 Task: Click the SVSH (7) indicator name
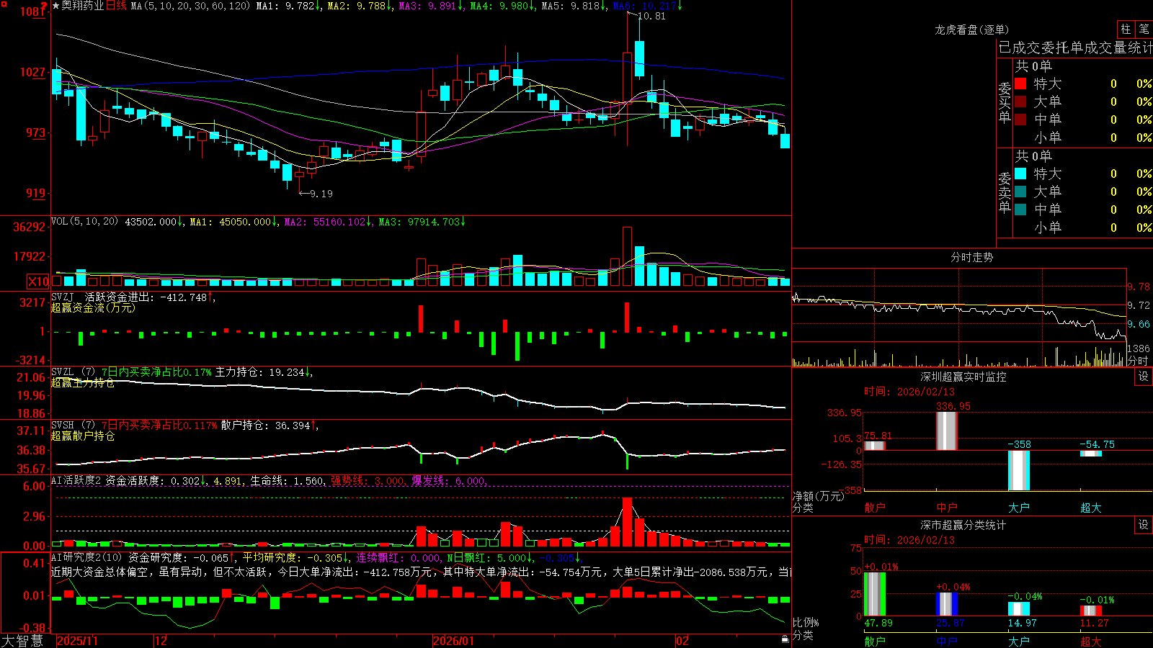click(x=73, y=426)
